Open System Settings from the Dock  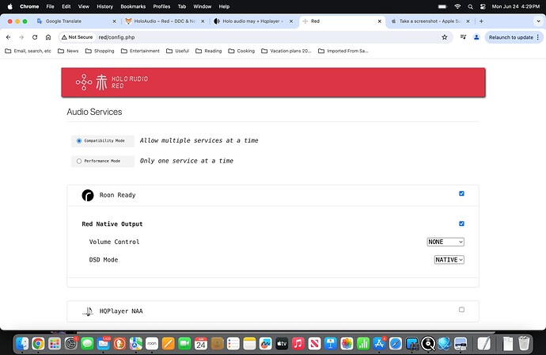pyautogui.click(x=70, y=343)
